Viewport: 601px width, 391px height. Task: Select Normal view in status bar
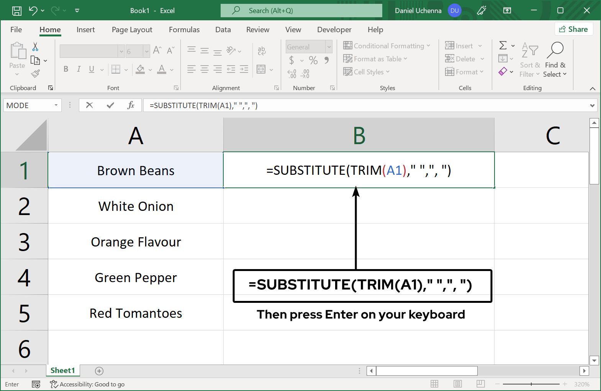click(434, 384)
